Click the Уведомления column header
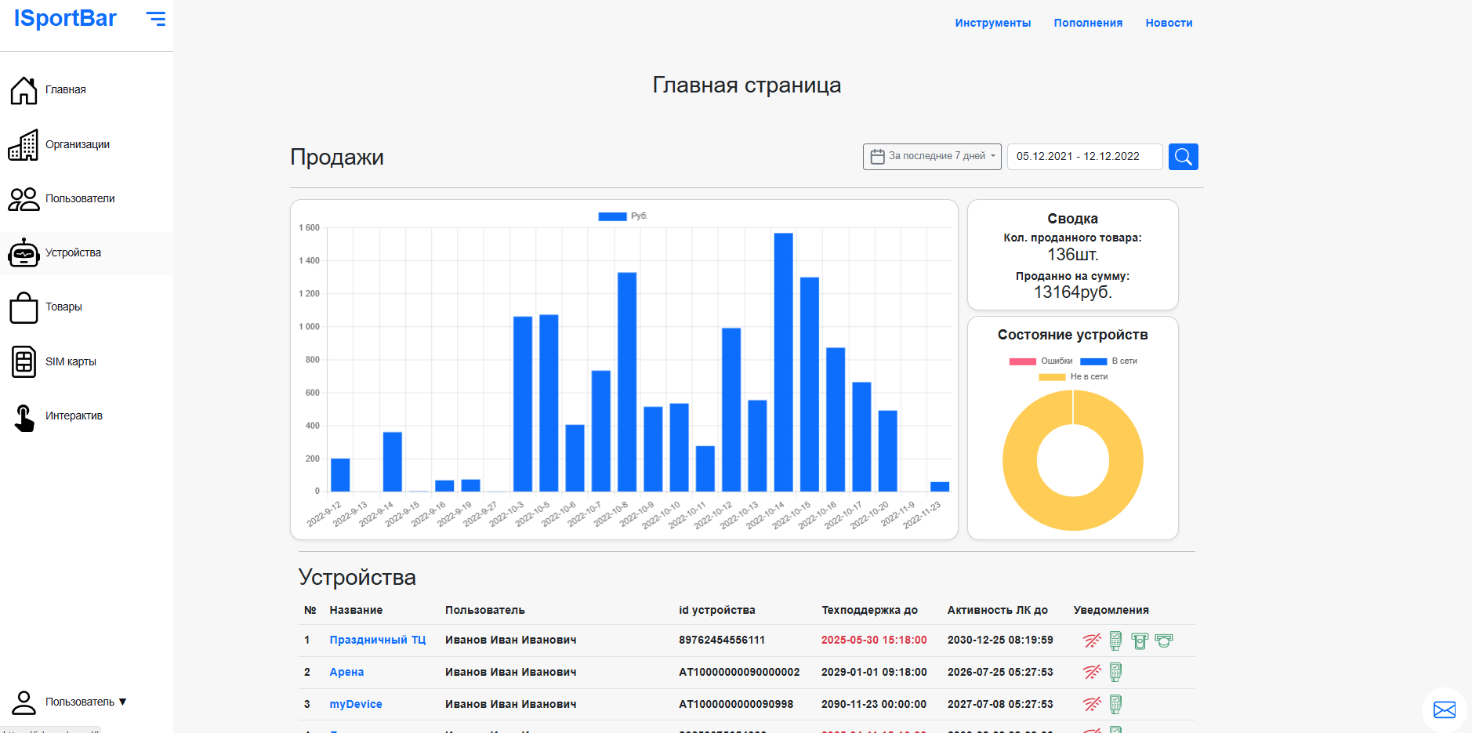The width and height of the screenshot is (1472, 733). coord(1111,610)
